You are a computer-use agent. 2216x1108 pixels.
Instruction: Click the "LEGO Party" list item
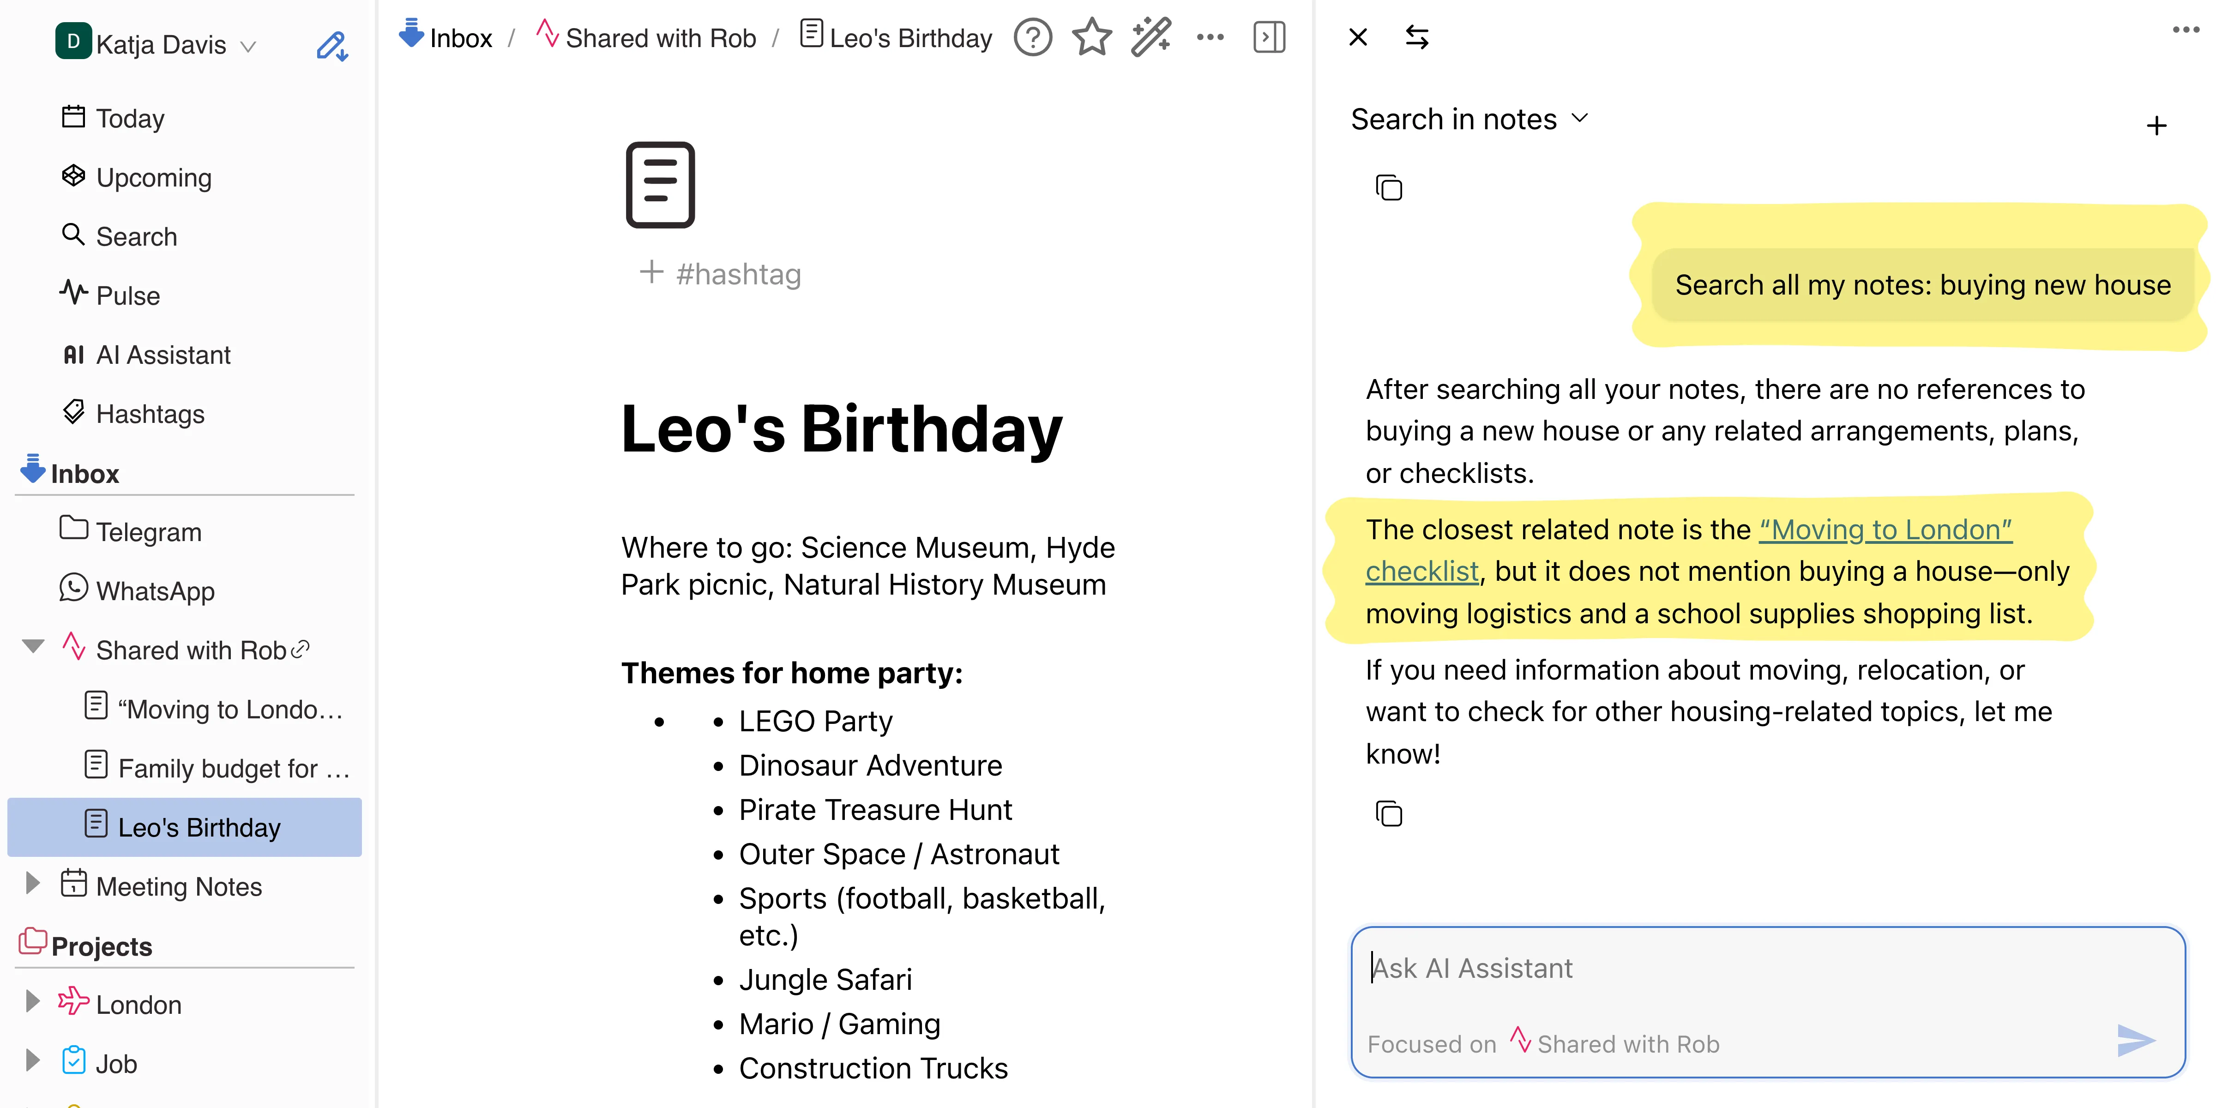click(815, 721)
